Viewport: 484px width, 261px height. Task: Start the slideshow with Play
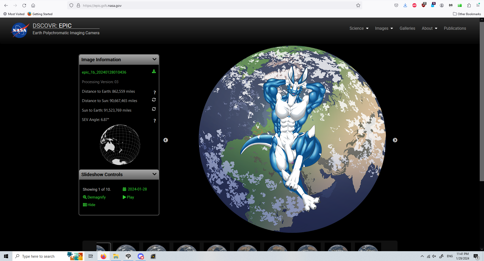(128, 197)
